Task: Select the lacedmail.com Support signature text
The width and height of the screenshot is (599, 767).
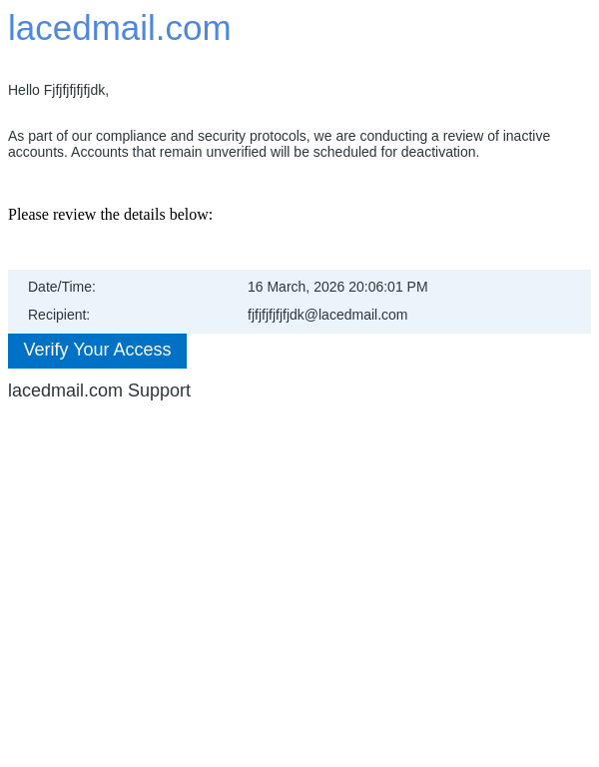Action: point(99,390)
